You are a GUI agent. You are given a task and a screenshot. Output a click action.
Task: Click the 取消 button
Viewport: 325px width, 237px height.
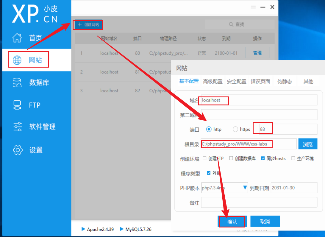click(265, 222)
